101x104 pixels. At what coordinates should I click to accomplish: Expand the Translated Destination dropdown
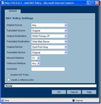pos(49,41)
